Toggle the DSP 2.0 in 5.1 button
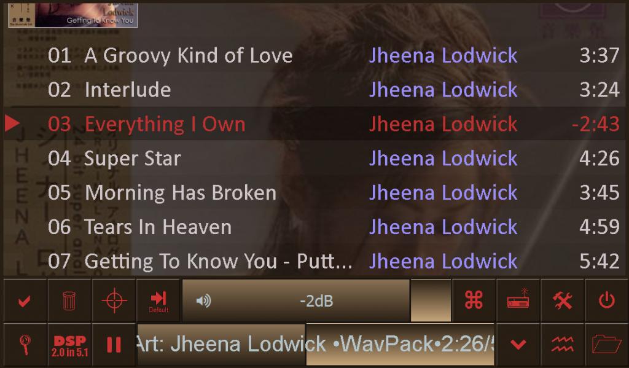 [x=69, y=345]
